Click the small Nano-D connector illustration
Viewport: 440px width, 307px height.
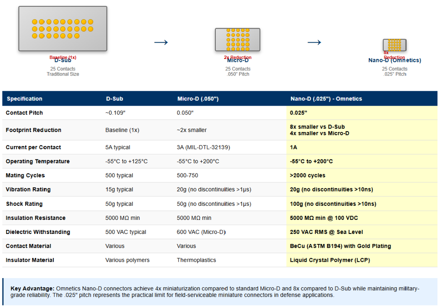point(395,45)
